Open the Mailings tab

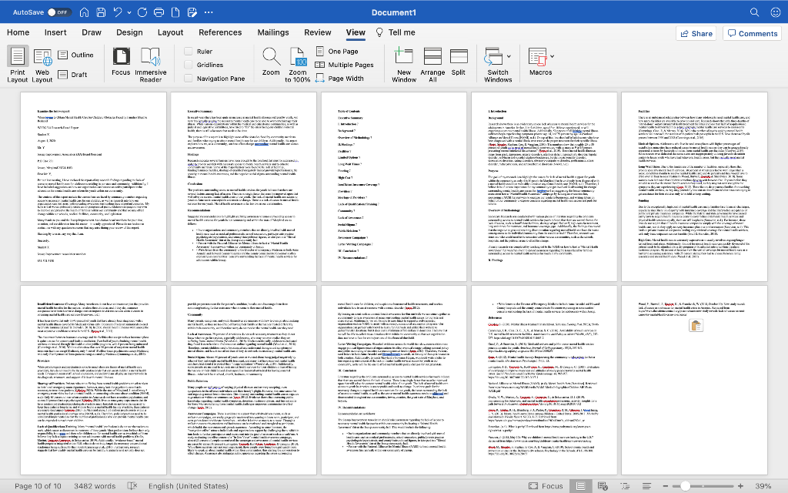[x=272, y=33]
